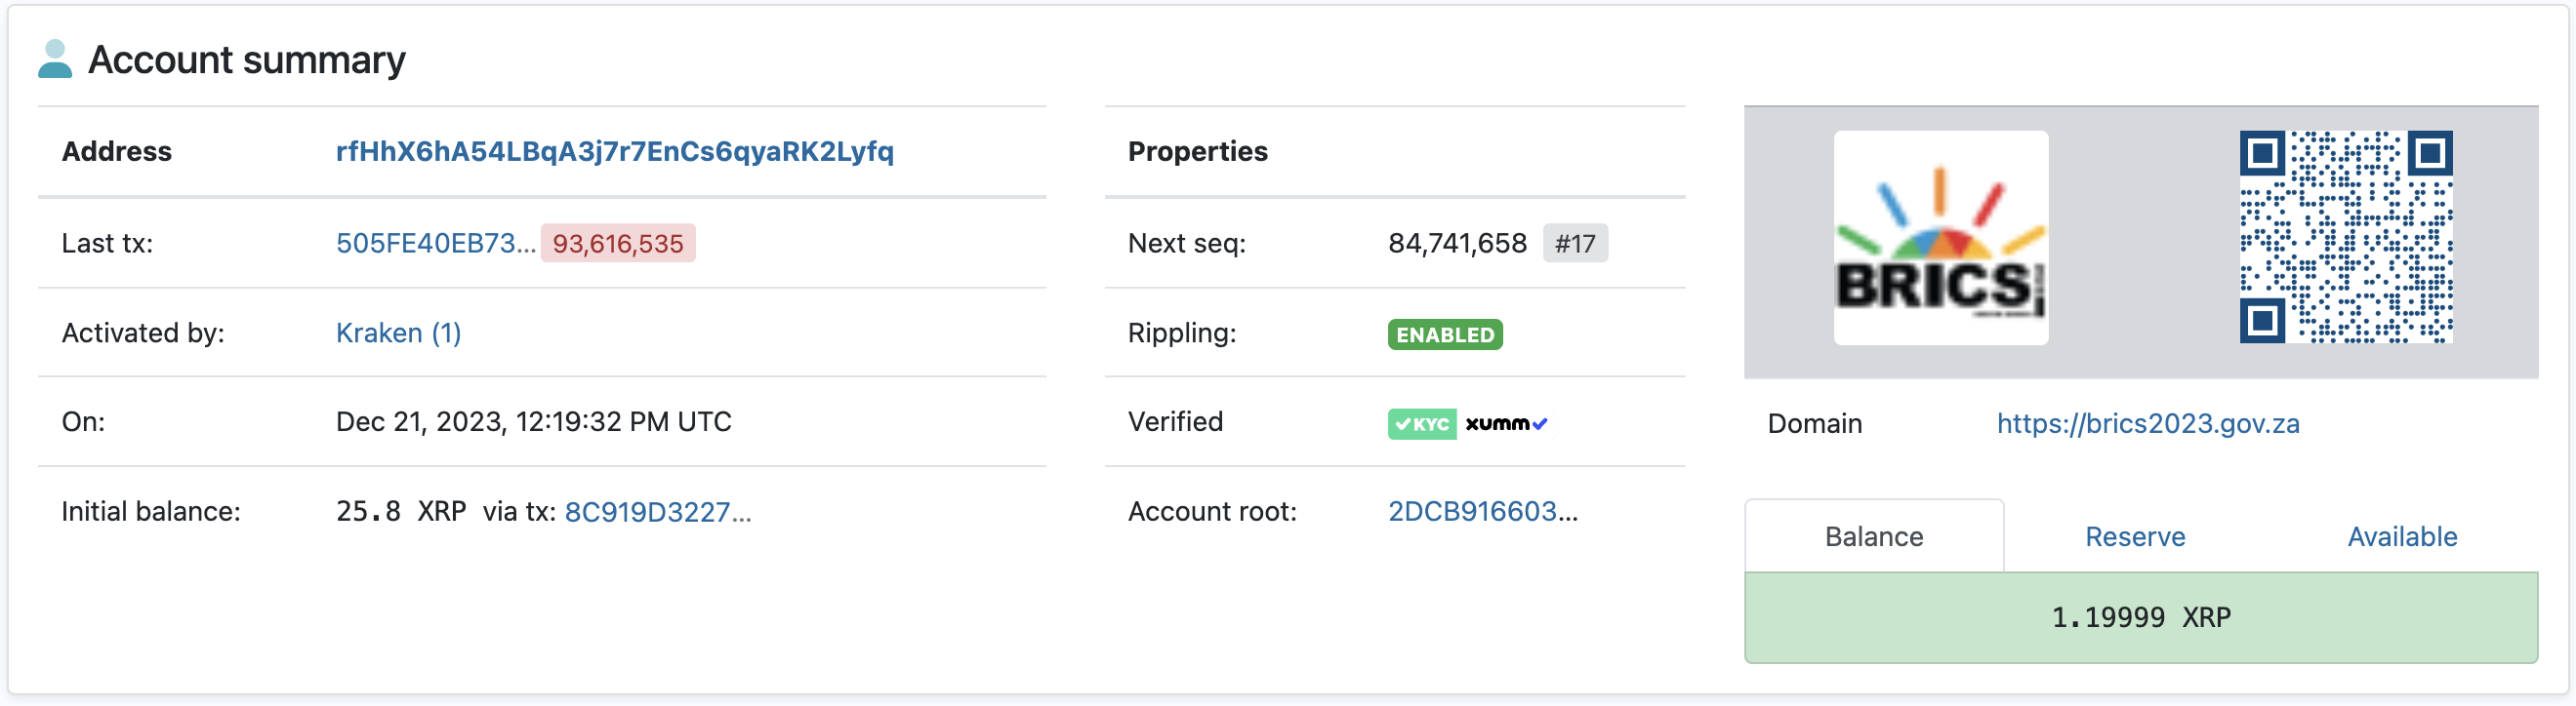Switch to the Reserve tab
This screenshot has height=706, width=2576.
(x=2134, y=537)
